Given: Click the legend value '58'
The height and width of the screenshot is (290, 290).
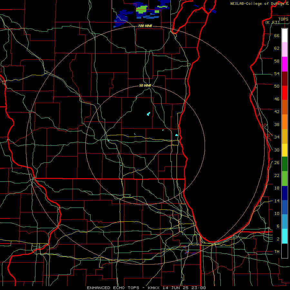Looking at the screenshot, I should [x=277, y=61].
